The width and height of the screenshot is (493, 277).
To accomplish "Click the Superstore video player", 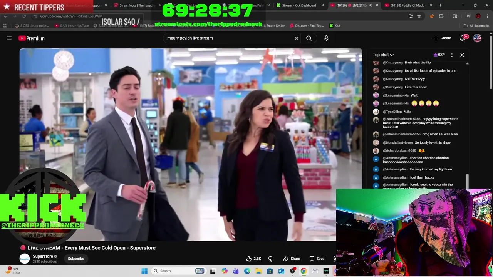I will click(191, 145).
